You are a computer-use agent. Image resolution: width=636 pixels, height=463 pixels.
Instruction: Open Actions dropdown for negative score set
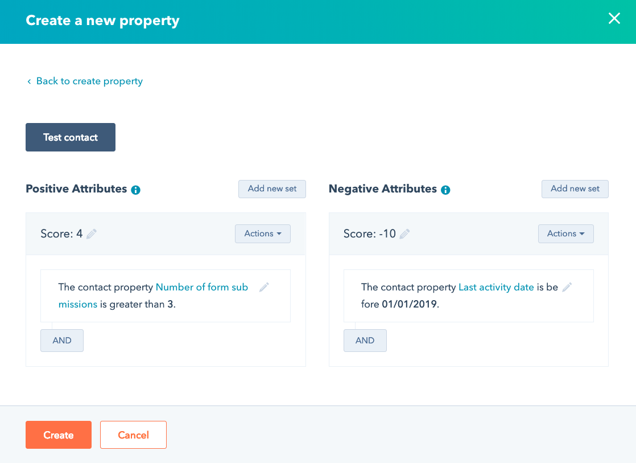pos(565,233)
